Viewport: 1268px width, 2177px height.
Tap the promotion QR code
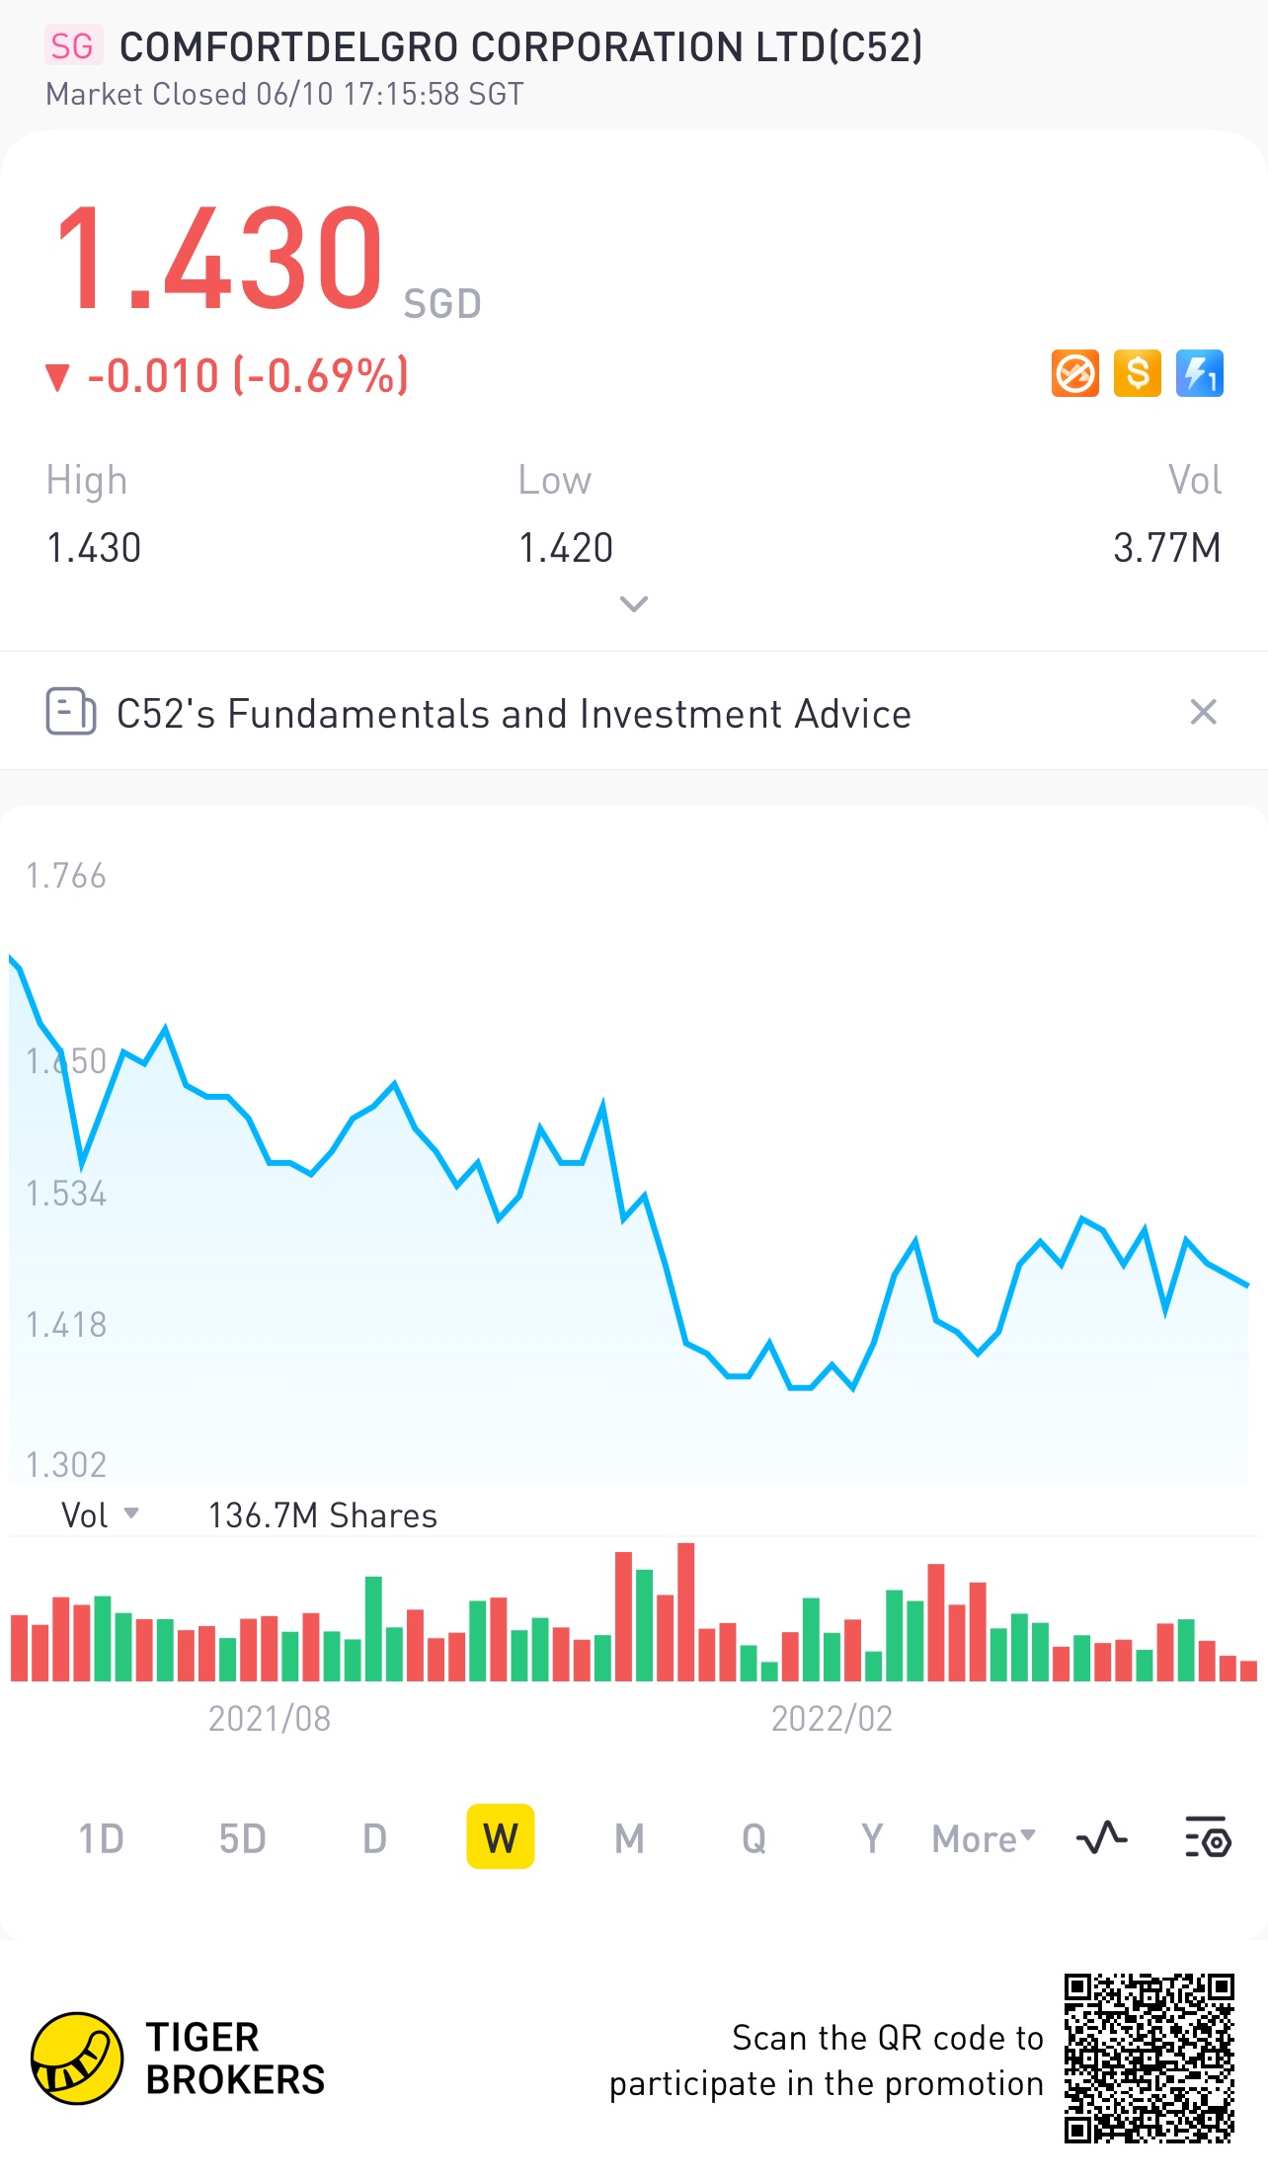(1149, 2059)
